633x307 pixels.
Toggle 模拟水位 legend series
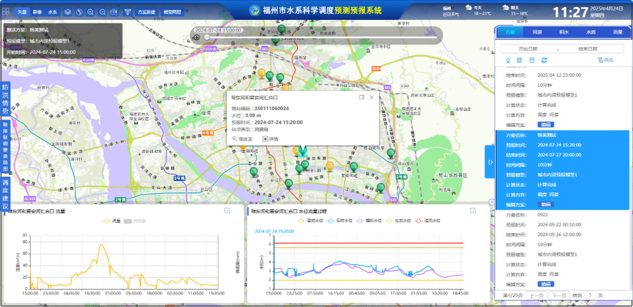[369, 221]
